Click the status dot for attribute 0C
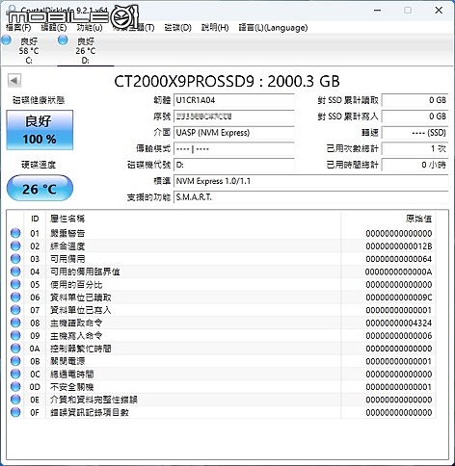455x466 pixels. (x=15, y=375)
